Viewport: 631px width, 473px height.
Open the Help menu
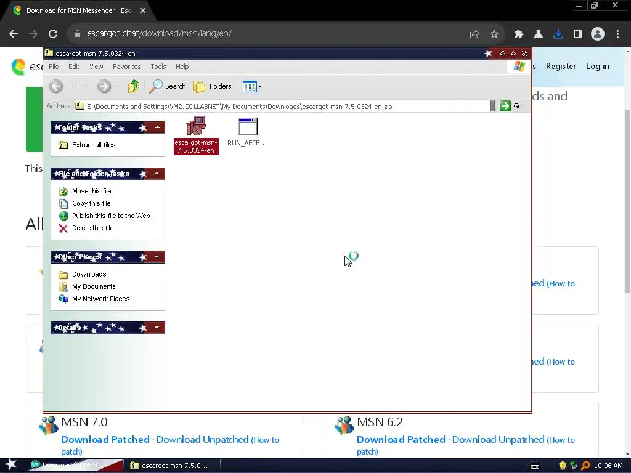click(182, 67)
